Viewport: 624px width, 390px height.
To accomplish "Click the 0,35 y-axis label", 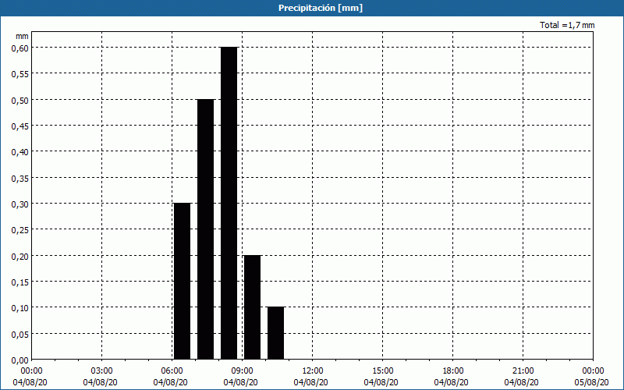I will (20, 178).
